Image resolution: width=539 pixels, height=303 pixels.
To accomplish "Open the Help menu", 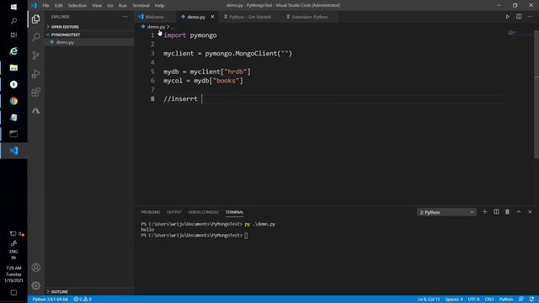I will coord(159,6).
